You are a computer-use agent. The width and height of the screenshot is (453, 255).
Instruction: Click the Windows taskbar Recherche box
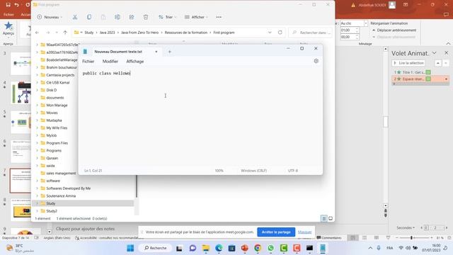point(156,248)
